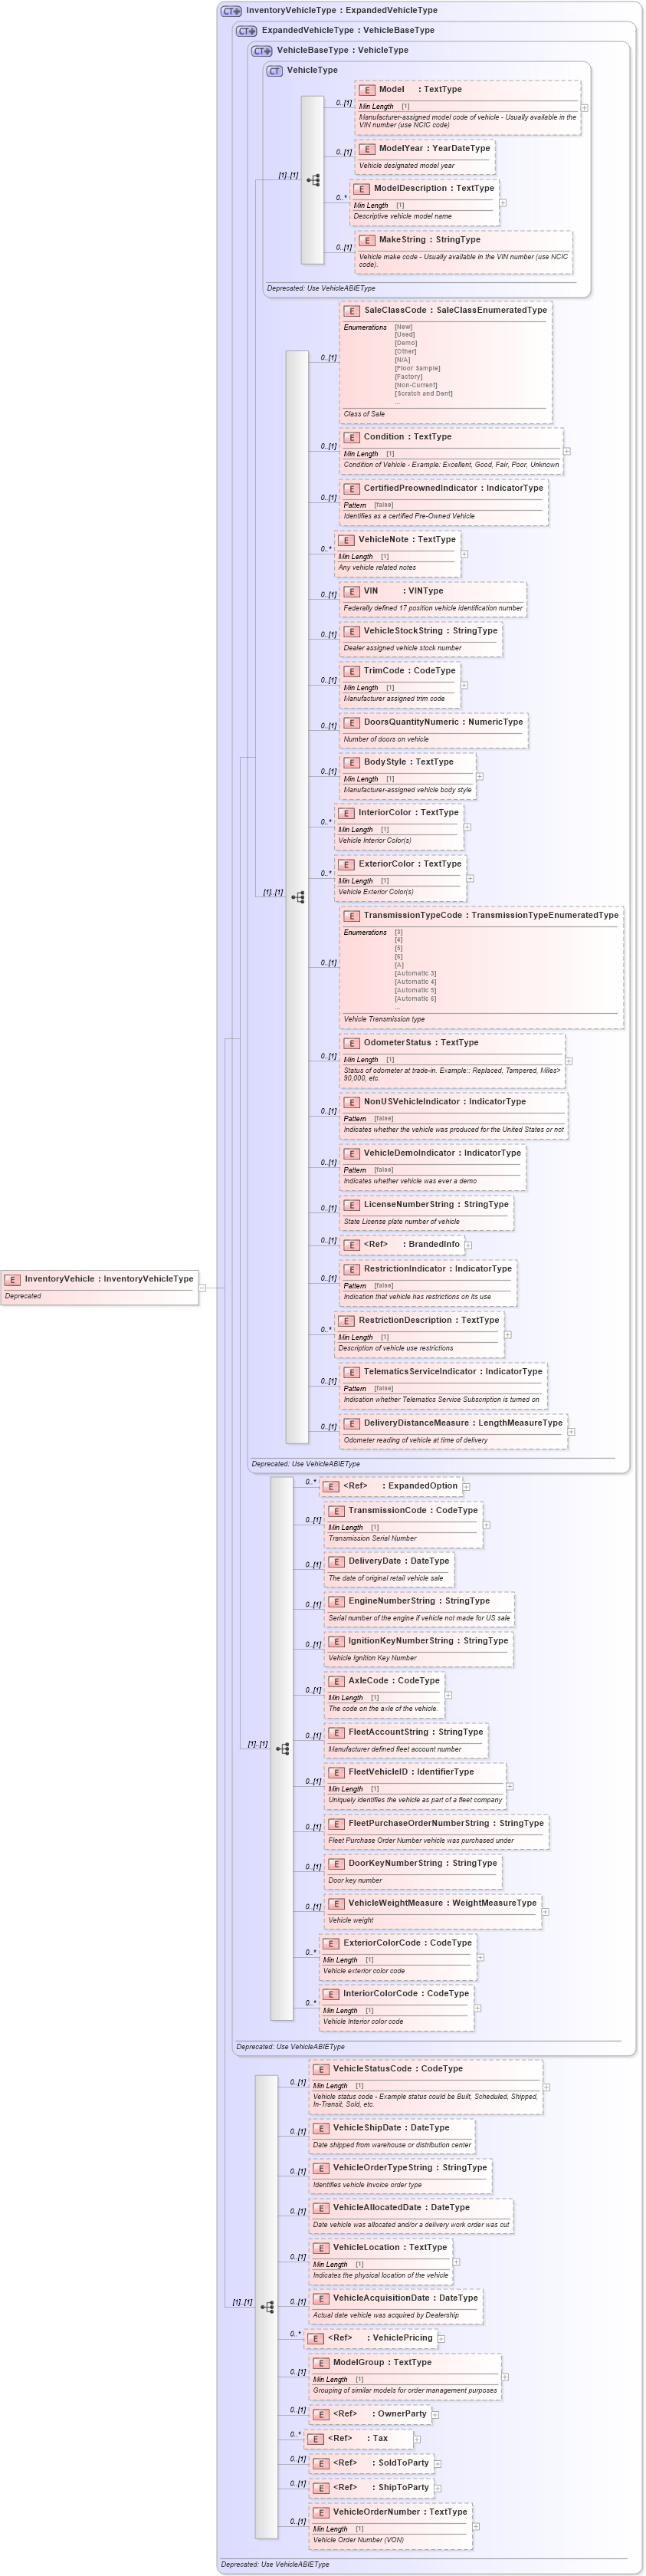Click the CT icon beside InventoryVehicleType header
The image size is (646, 2576).
pos(232,11)
